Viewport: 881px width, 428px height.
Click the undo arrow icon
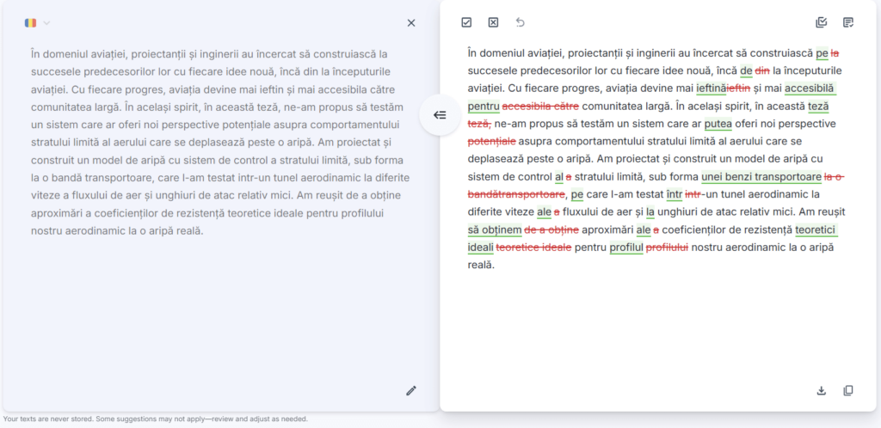tap(520, 22)
